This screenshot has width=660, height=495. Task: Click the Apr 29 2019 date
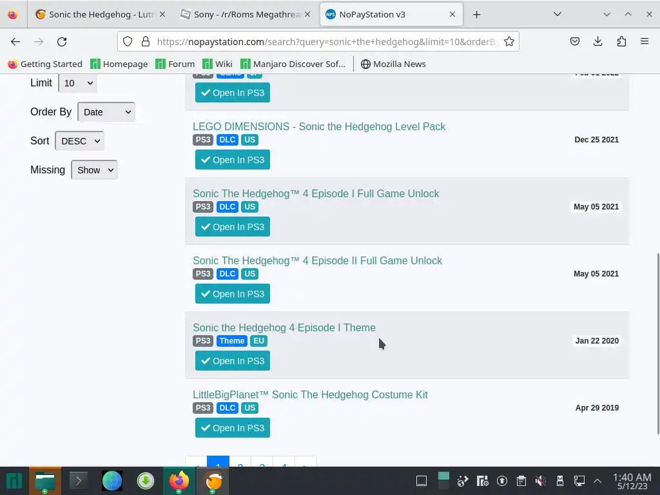coord(597,408)
